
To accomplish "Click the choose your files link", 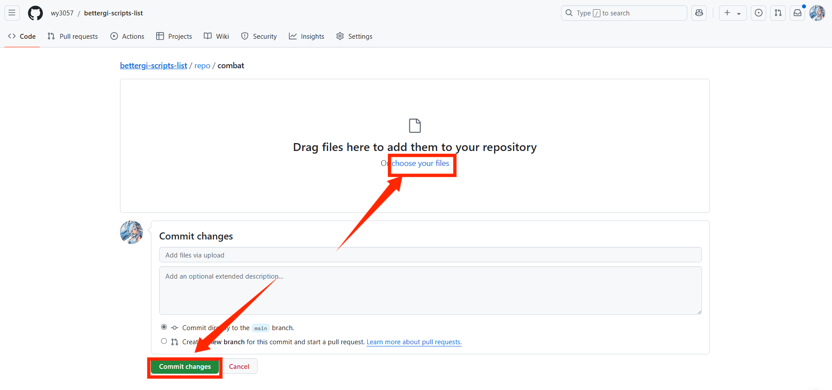I will tap(420, 163).
